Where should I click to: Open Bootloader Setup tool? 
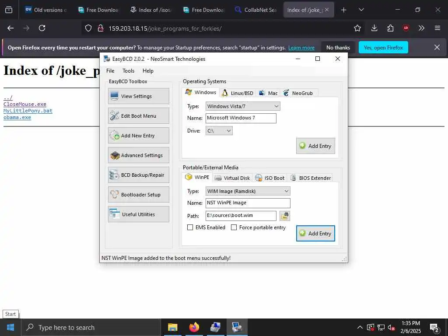[139, 195]
